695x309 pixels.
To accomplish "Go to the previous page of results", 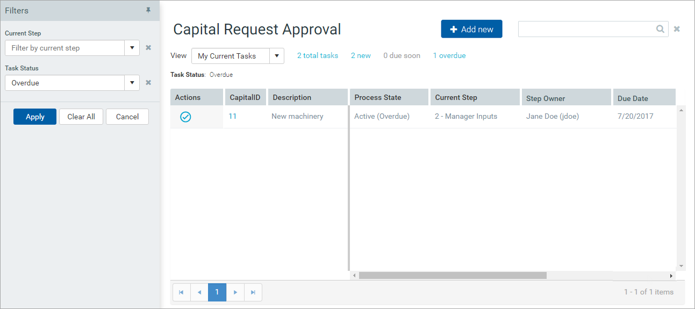I will (x=199, y=292).
